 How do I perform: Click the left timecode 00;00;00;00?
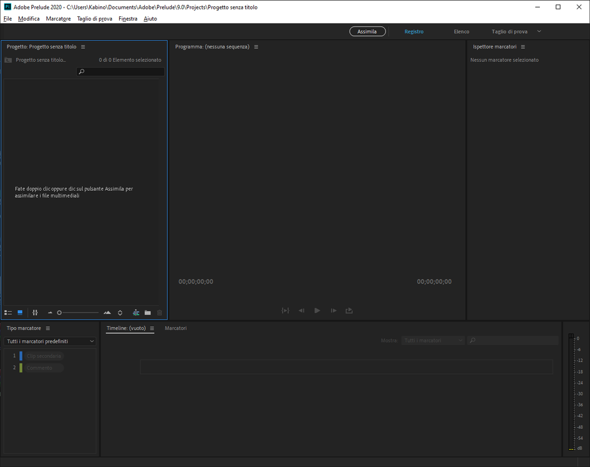(195, 281)
